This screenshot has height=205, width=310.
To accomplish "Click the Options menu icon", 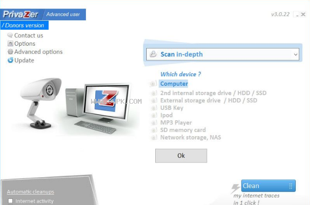I will [x=10, y=43].
